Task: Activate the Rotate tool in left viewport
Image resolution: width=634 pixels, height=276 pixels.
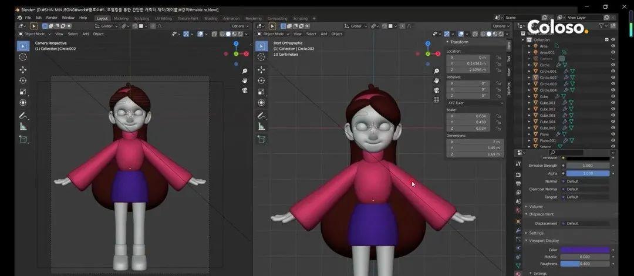Action: tap(23, 80)
